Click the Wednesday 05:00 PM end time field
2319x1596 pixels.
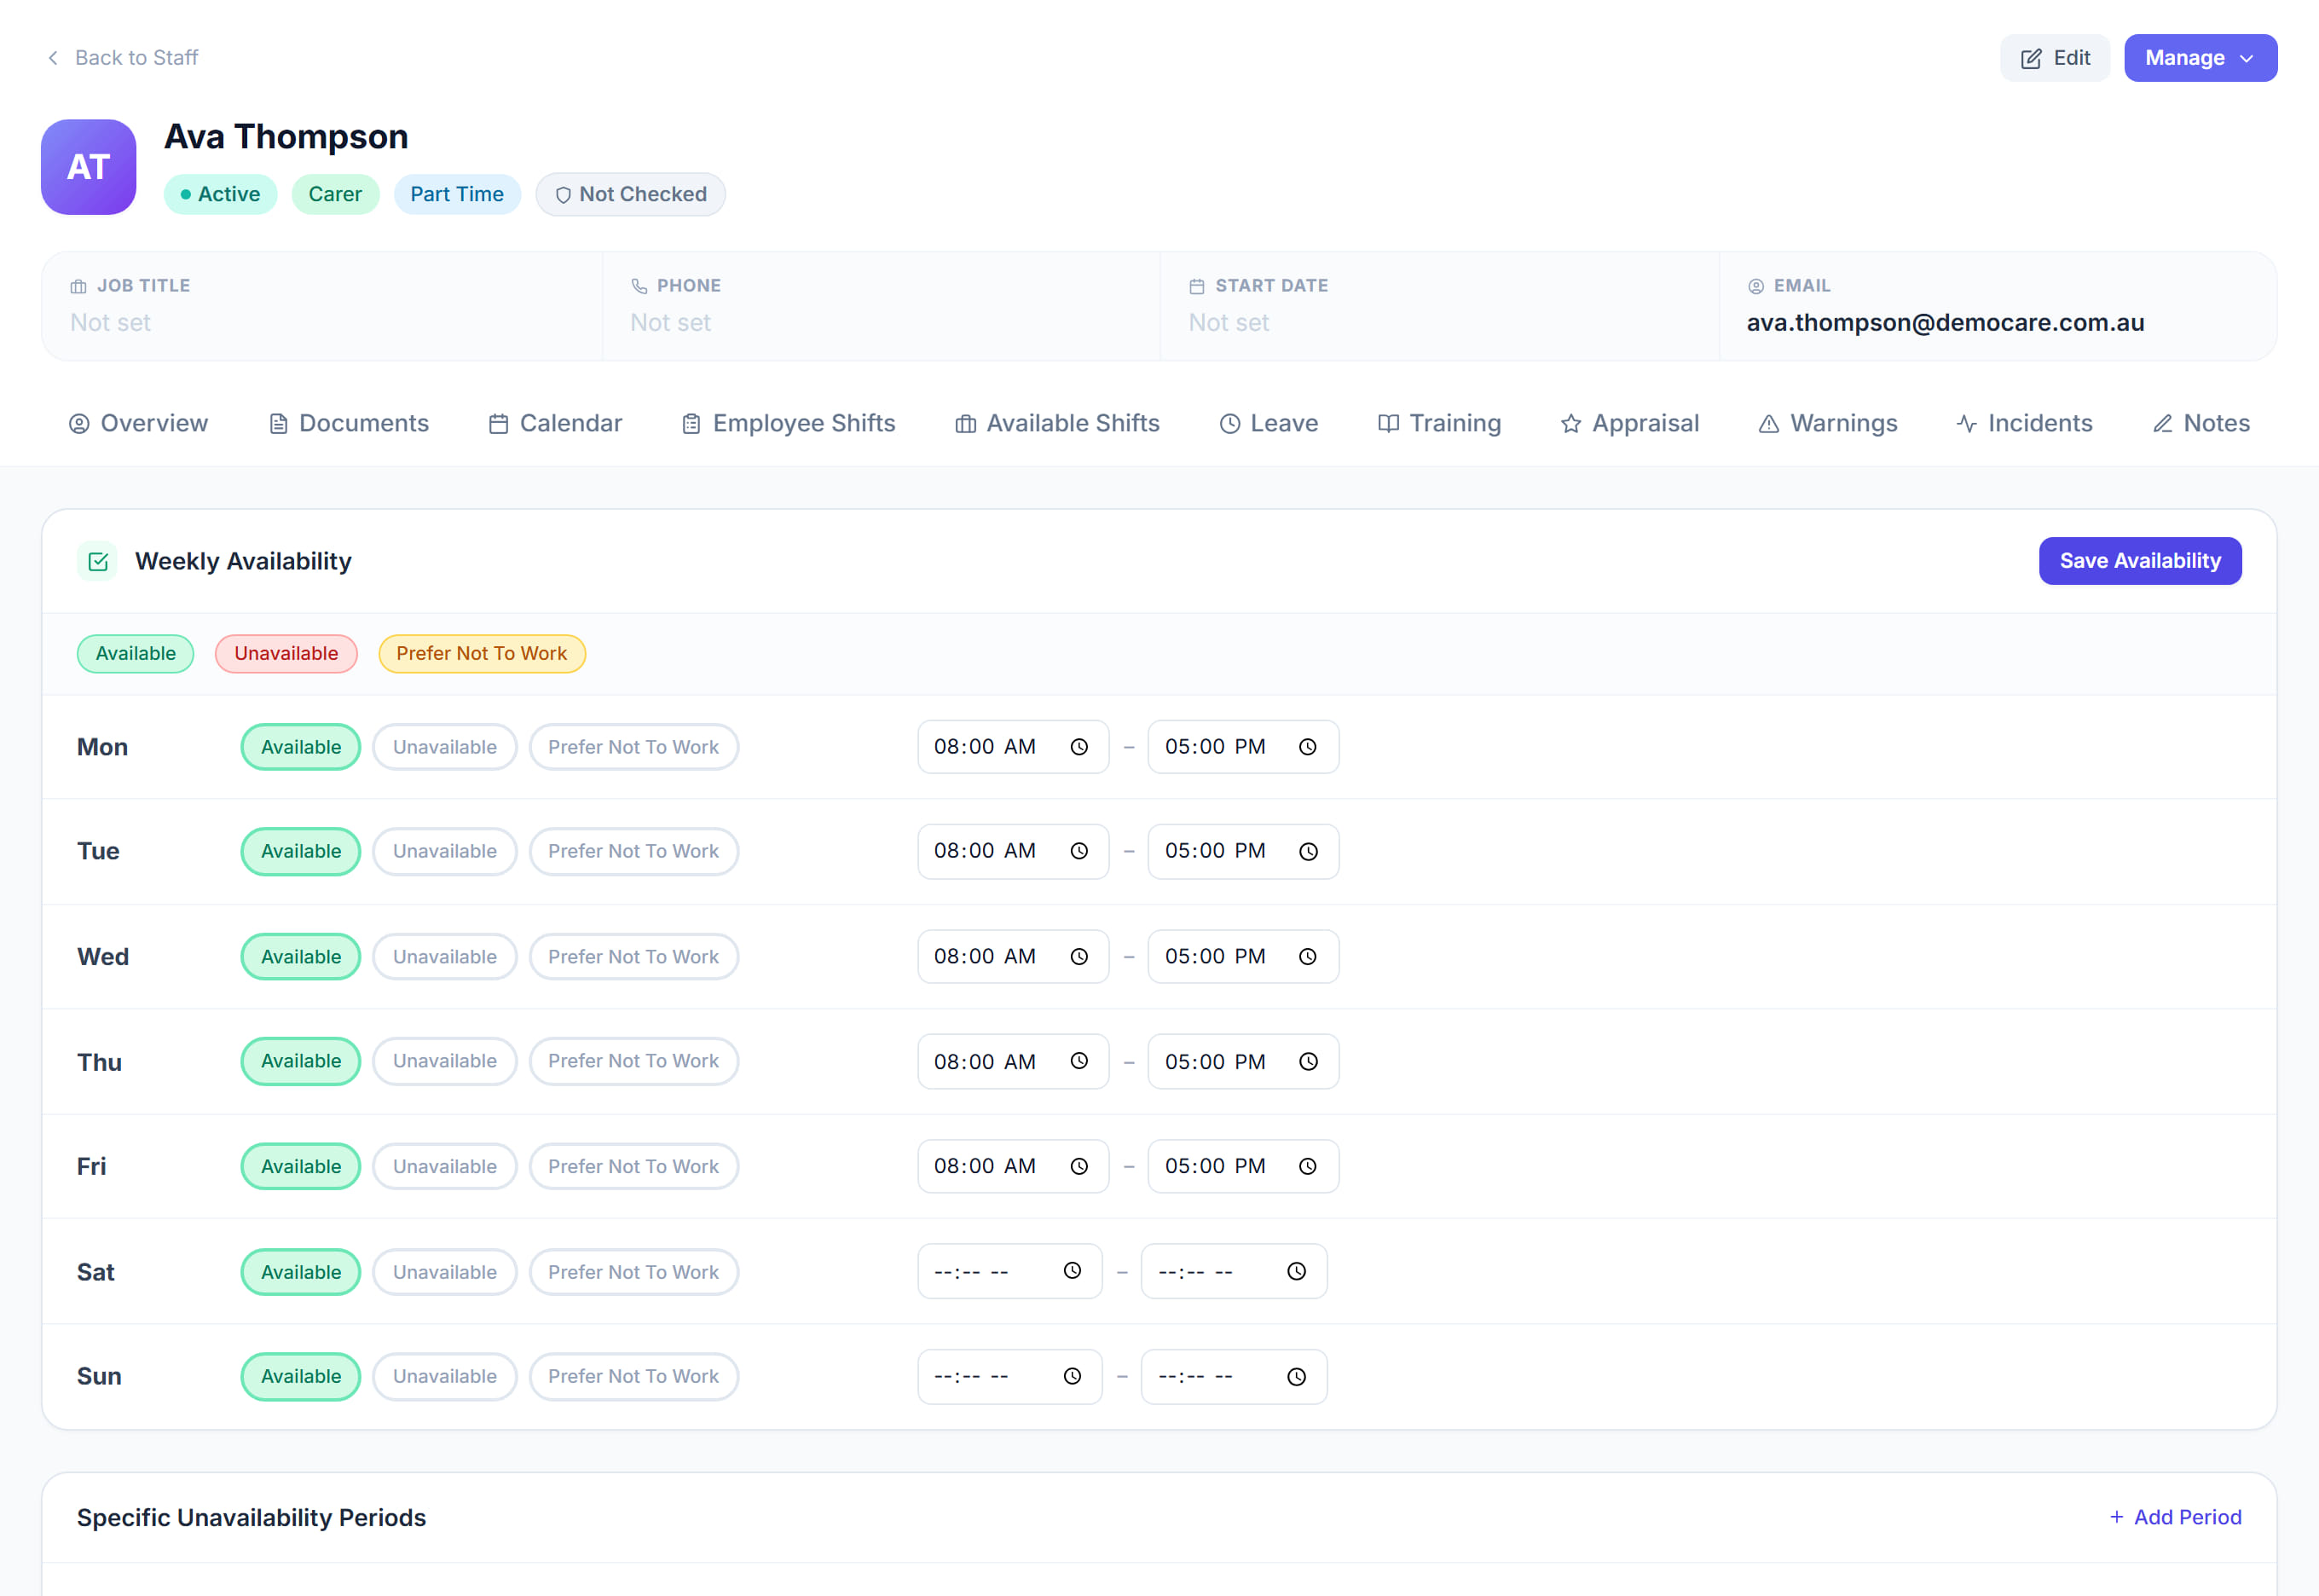click(x=1243, y=957)
